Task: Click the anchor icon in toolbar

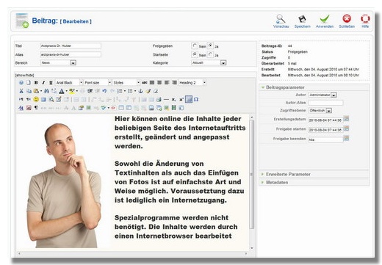Action: (140, 91)
